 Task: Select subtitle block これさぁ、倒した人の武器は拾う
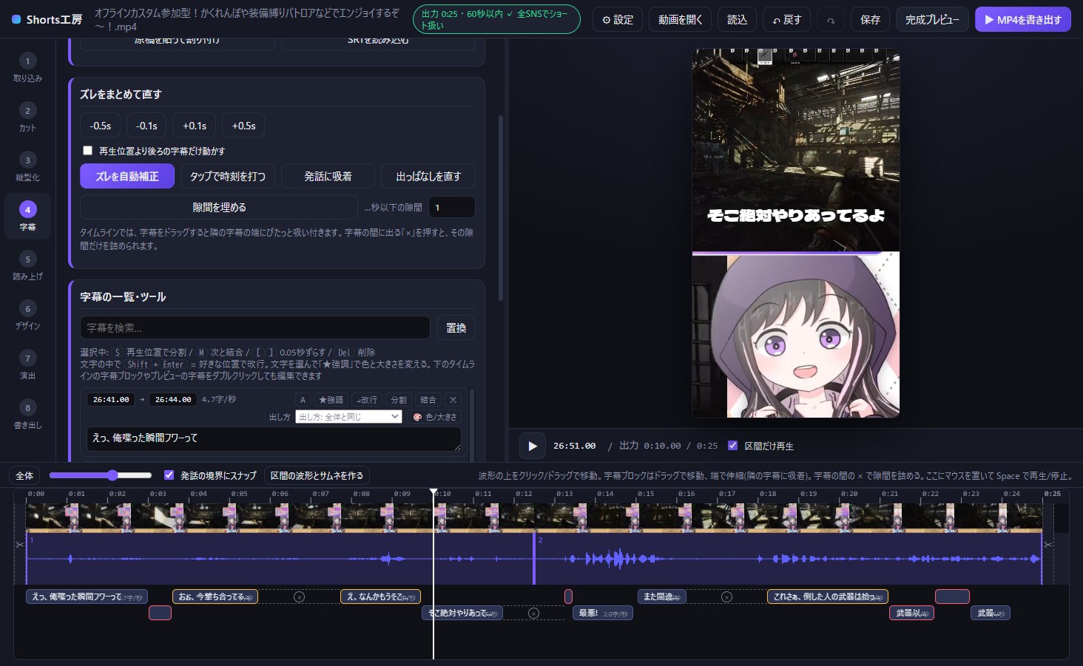(x=827, y=597)
